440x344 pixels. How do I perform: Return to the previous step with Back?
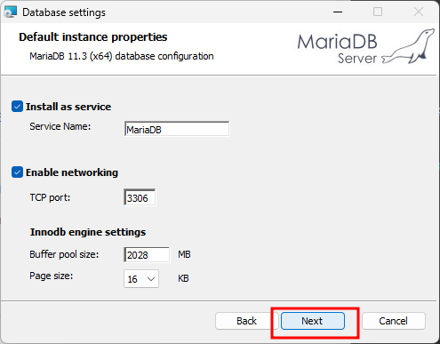(x=246, y=321)
